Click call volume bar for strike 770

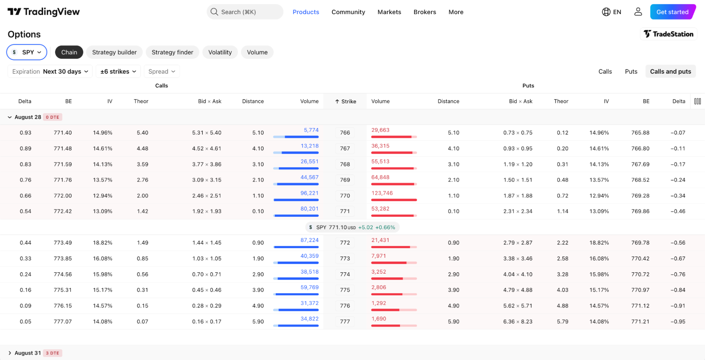click(296, 200)
